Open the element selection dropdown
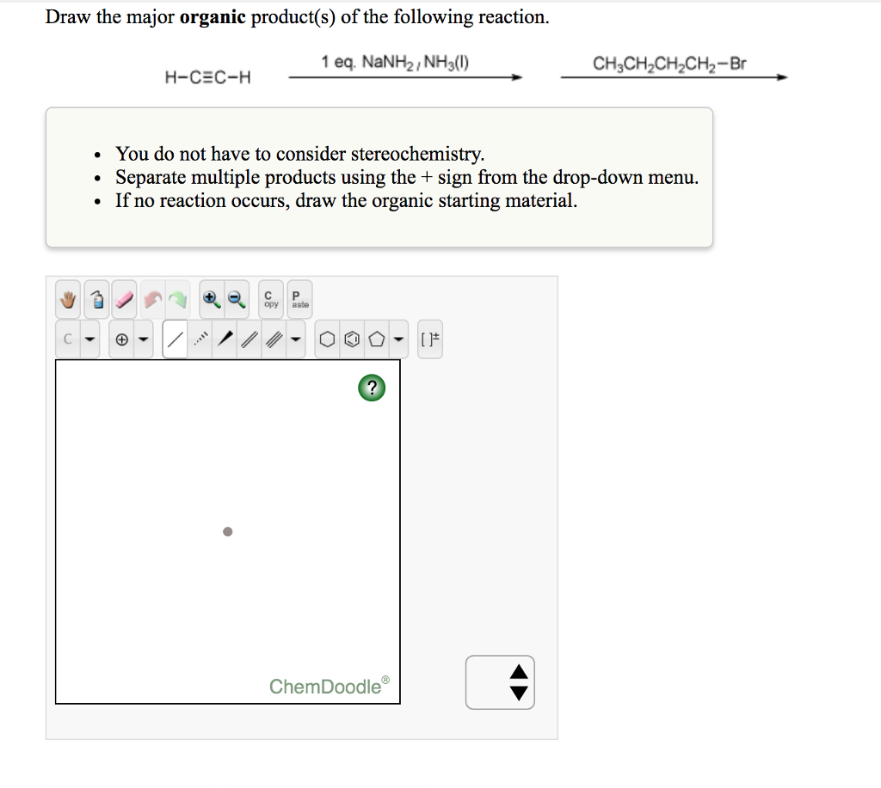 click(89, 339)
